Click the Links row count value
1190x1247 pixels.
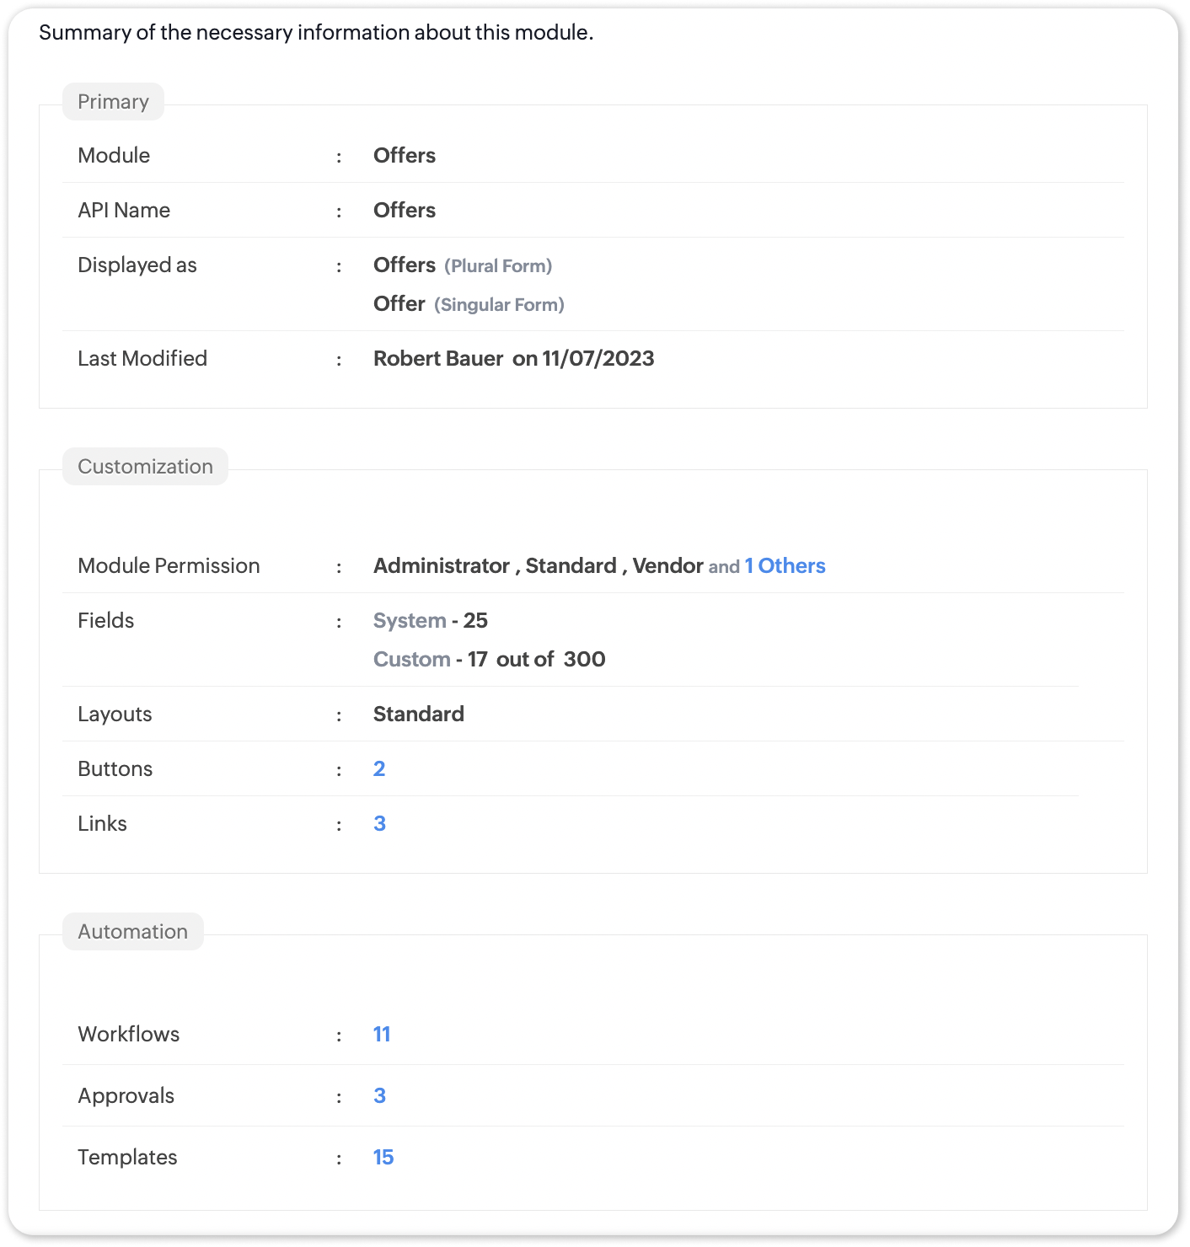click(379, 823)
